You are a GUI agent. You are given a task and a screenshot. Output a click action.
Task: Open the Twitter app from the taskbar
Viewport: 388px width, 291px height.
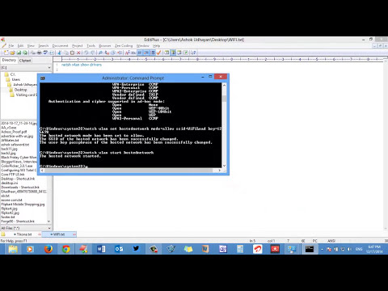136,249
